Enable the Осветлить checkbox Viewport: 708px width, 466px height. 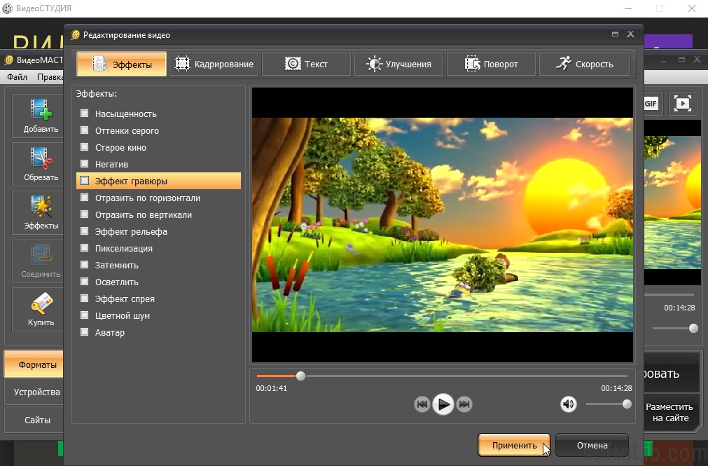click(x=85, y=282)
